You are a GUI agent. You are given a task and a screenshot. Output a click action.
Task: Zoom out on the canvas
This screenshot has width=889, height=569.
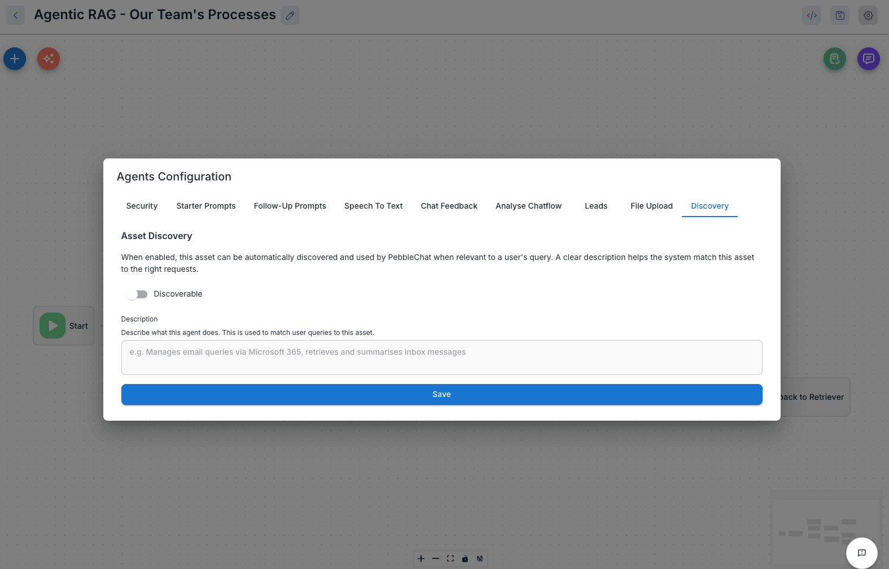[436, 559]
